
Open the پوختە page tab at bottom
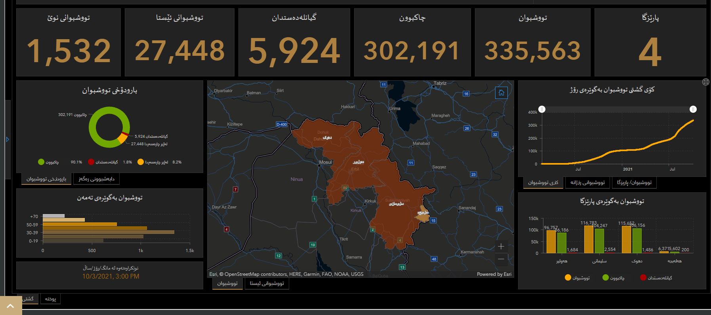pyautogui.click(x=50, y=299)
